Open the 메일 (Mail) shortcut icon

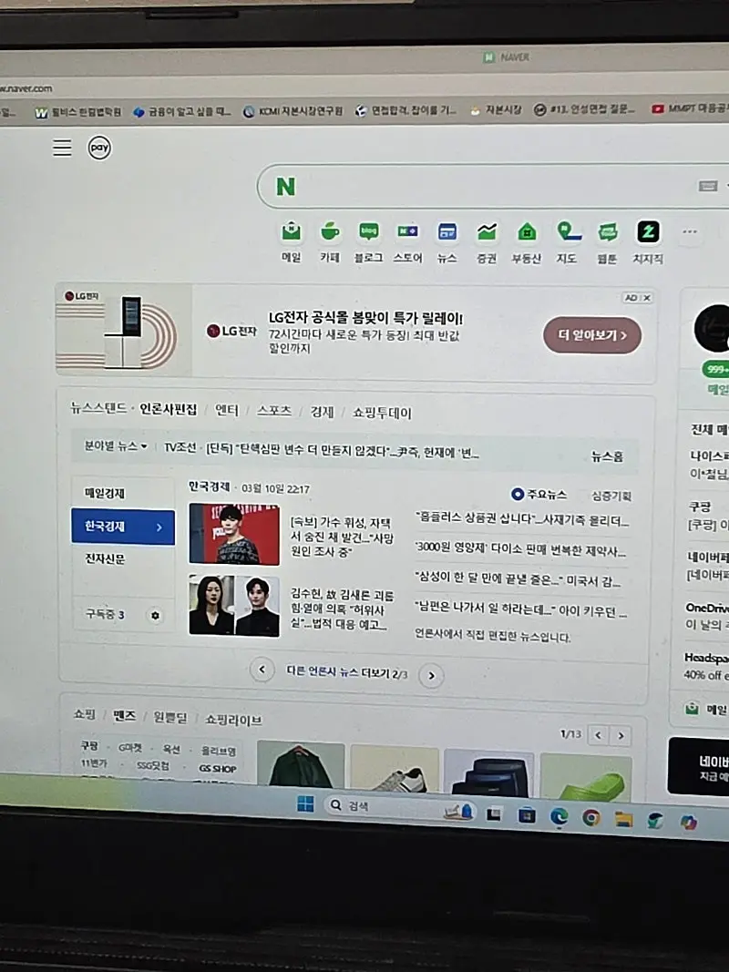[x=291, y=232]
